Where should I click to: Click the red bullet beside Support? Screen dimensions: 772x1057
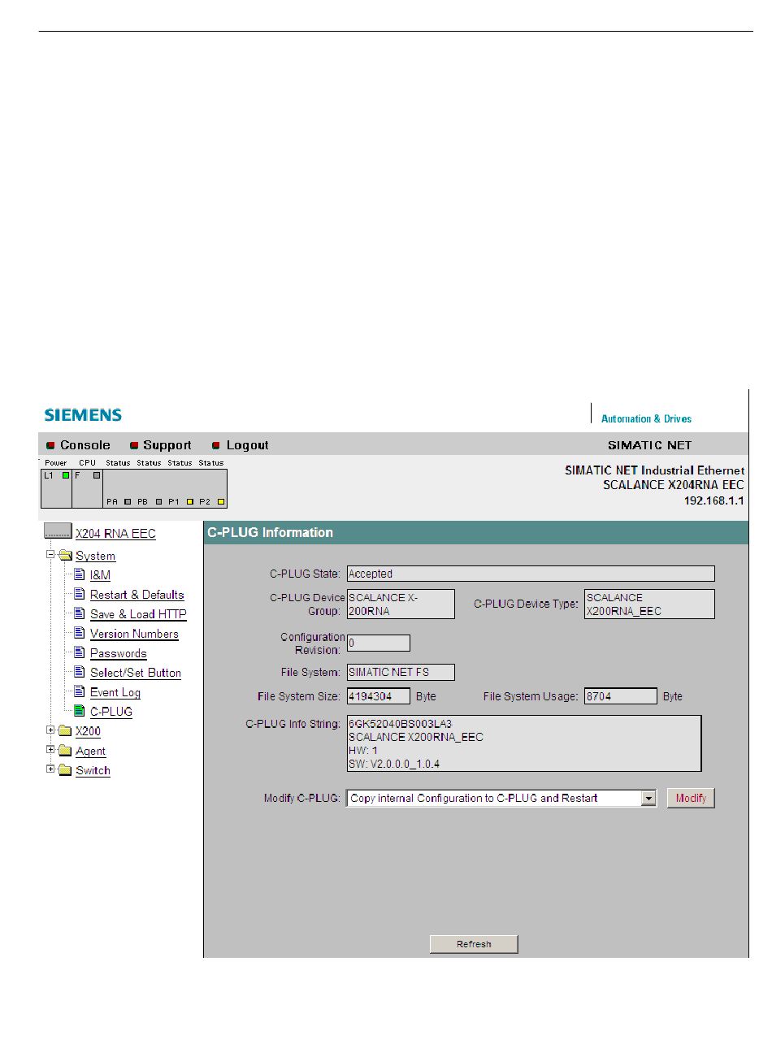[x=134, y=445]
